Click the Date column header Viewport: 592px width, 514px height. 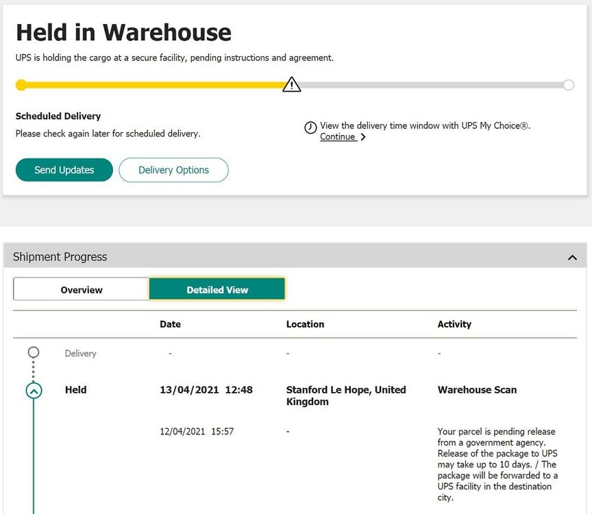pyautogui.click(x=170, y=324)
